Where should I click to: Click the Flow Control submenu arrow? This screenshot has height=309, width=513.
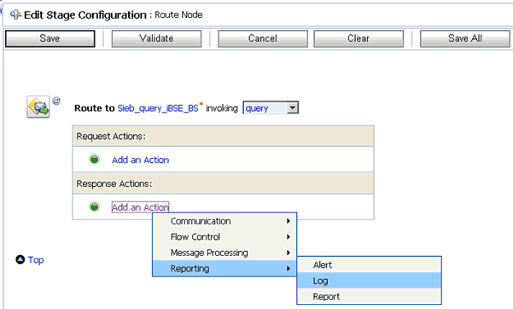point(289,236)
